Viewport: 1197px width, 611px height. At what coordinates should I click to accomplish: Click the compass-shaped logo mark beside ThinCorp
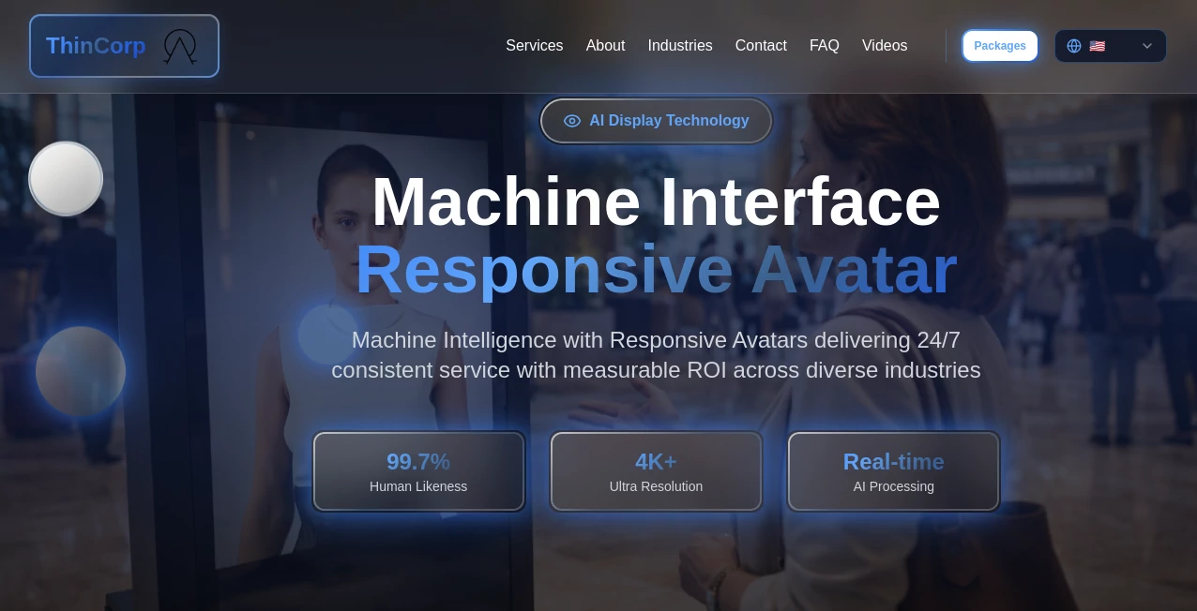180,46
